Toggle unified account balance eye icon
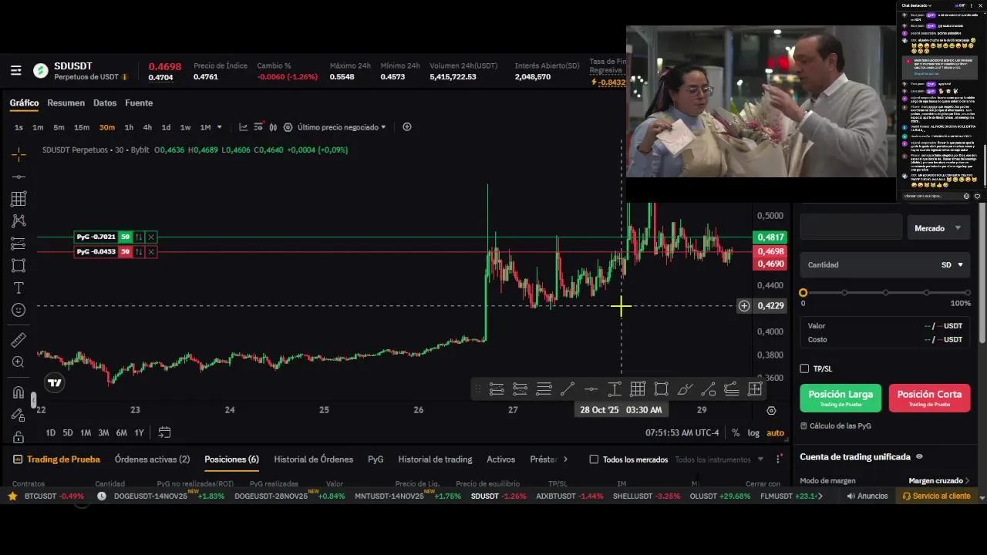Image resolution: width=987 pixels, height=555 pixels. click(x=919, y=456)
